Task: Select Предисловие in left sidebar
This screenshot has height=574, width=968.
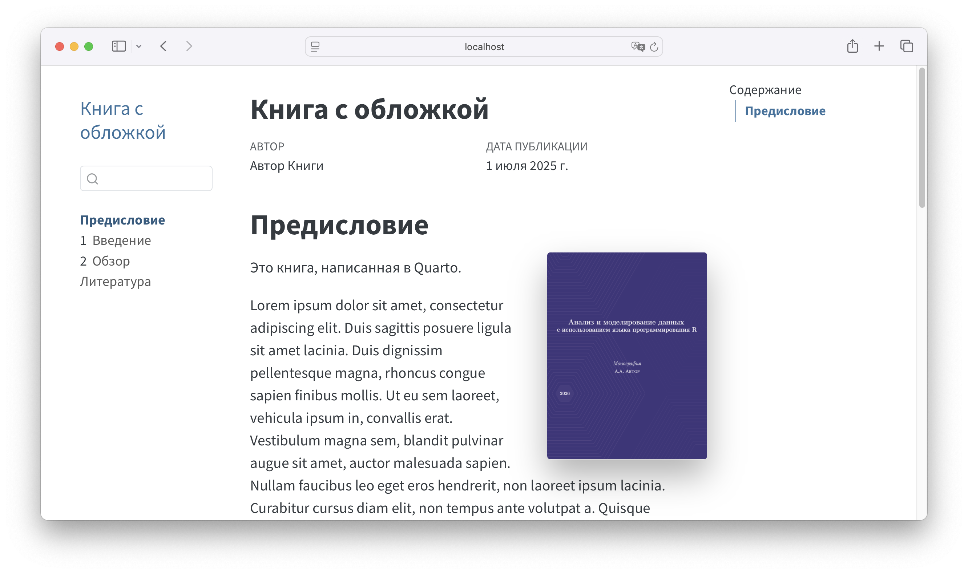Action: point(122,220)
